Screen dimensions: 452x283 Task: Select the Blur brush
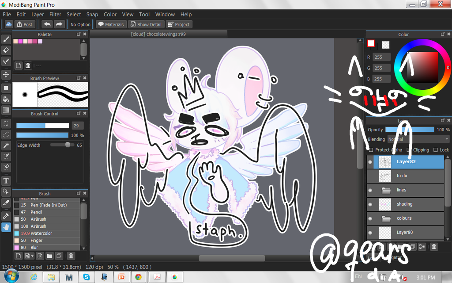(47, 248)
